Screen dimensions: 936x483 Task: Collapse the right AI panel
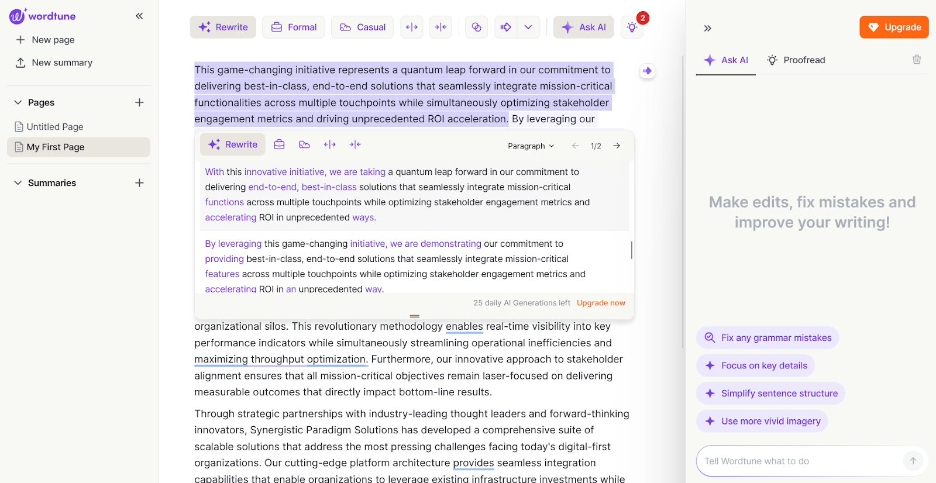tap(707, 28)
